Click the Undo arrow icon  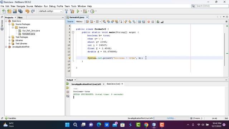pyautogui.click(x=27, y=11)
